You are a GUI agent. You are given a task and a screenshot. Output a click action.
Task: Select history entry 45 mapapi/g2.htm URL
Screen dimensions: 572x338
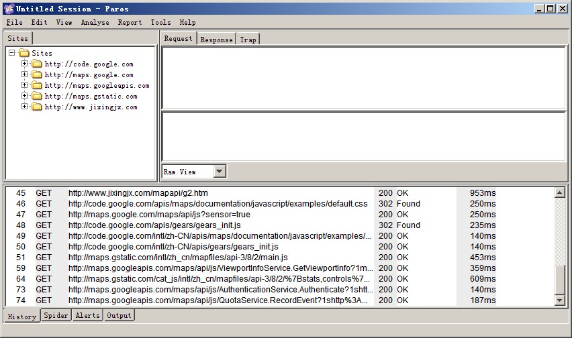click(x=138, y=193)
